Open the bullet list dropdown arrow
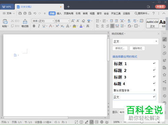 [100, 21]
